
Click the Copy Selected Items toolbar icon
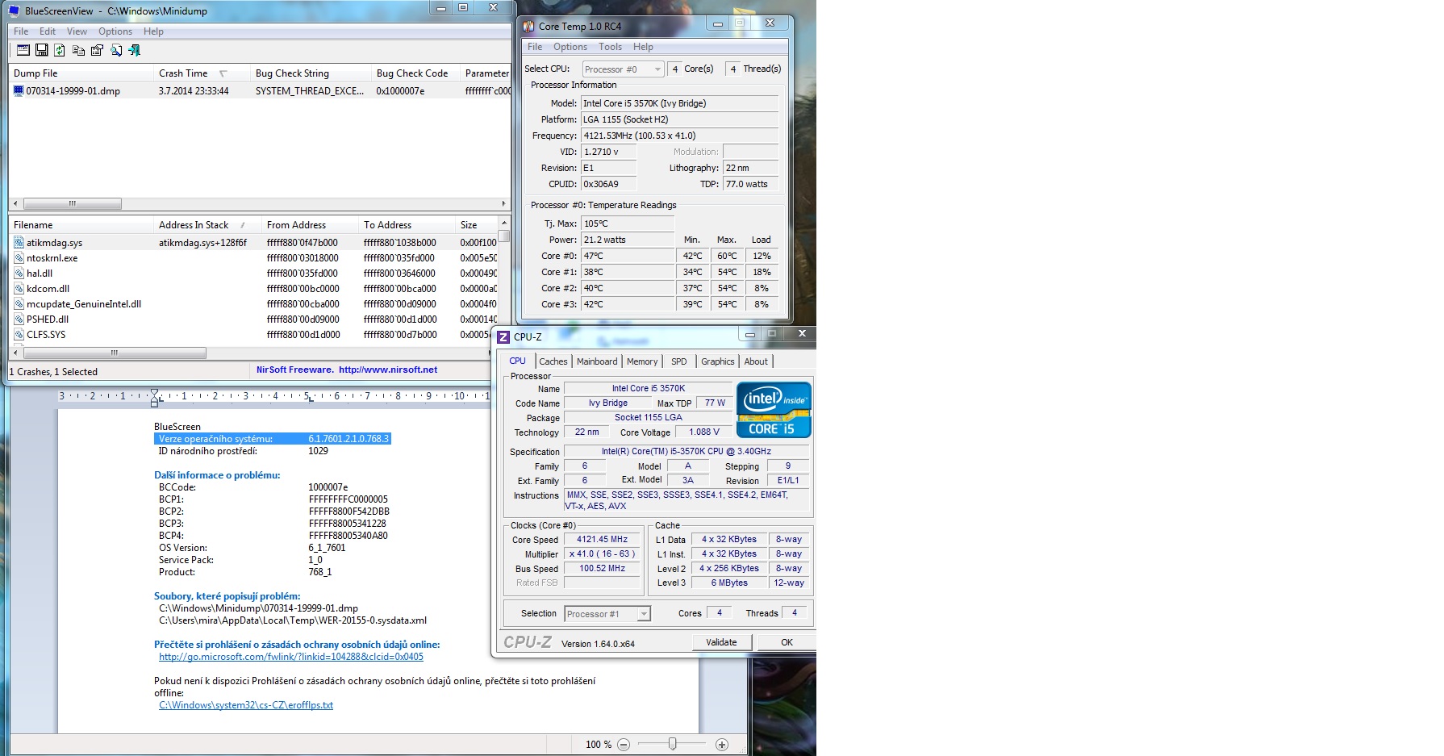pyautogui.click(x=78, y=50)
